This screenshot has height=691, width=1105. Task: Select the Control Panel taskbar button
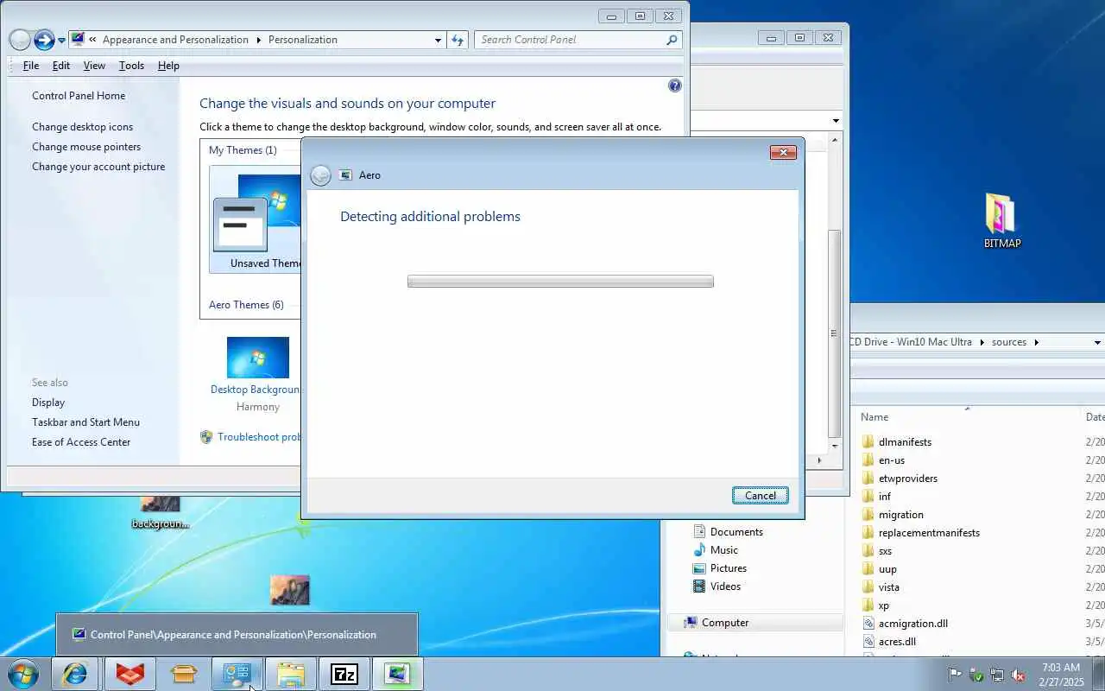click(x=237, y=674)
